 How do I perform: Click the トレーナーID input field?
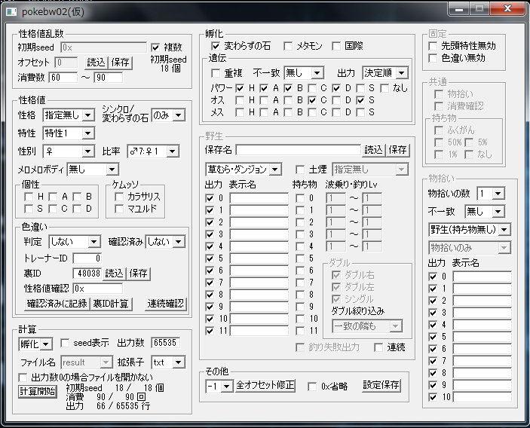click(87, 258)
